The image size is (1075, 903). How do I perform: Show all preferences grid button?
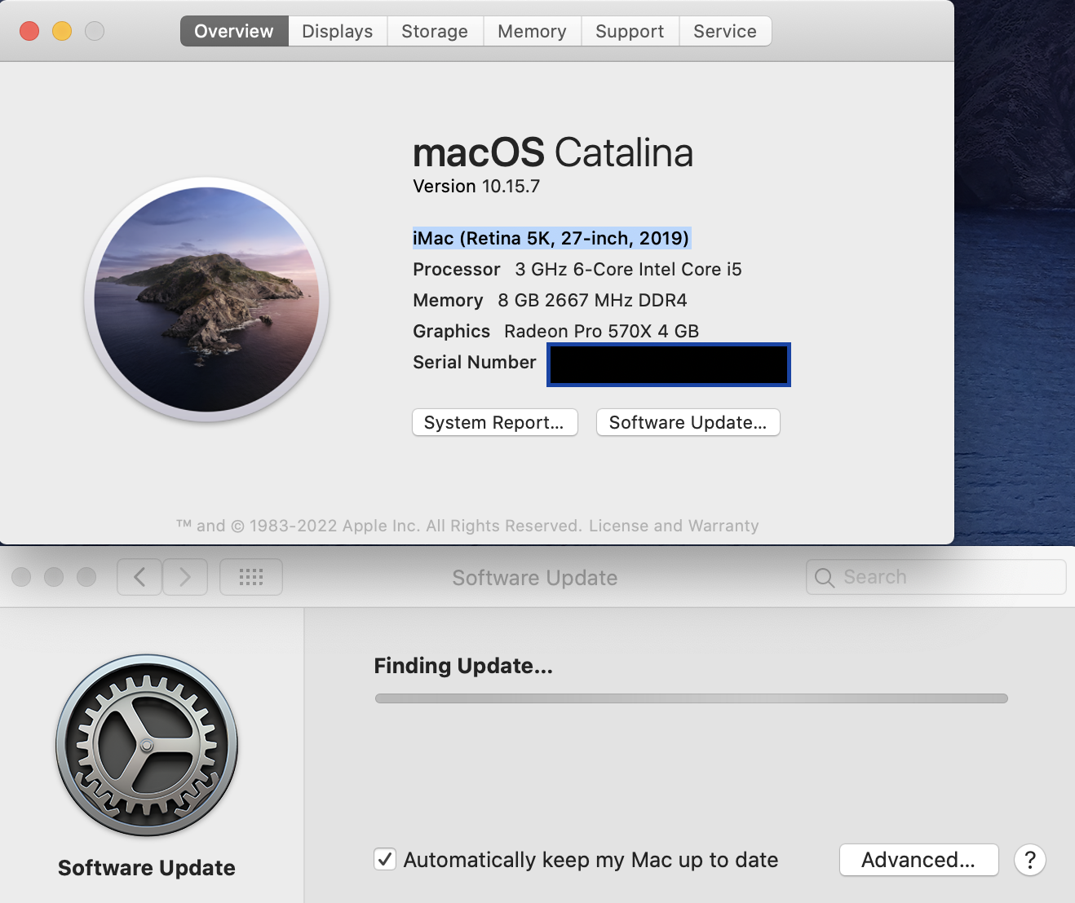(251, 577)
